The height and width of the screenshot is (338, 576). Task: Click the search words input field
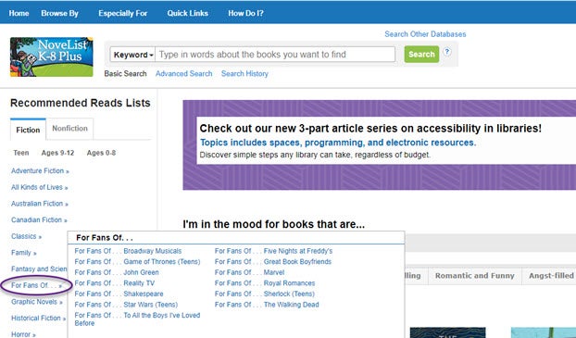(275, 55)
